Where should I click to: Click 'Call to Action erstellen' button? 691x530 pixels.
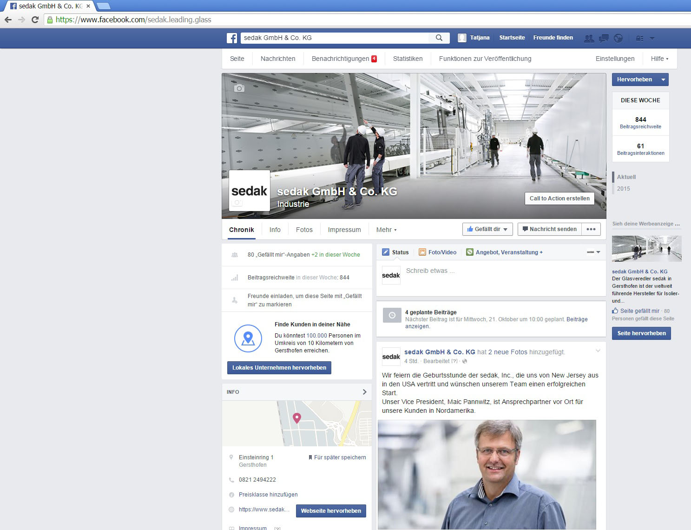pyautogui.click(x=559, y=199)
